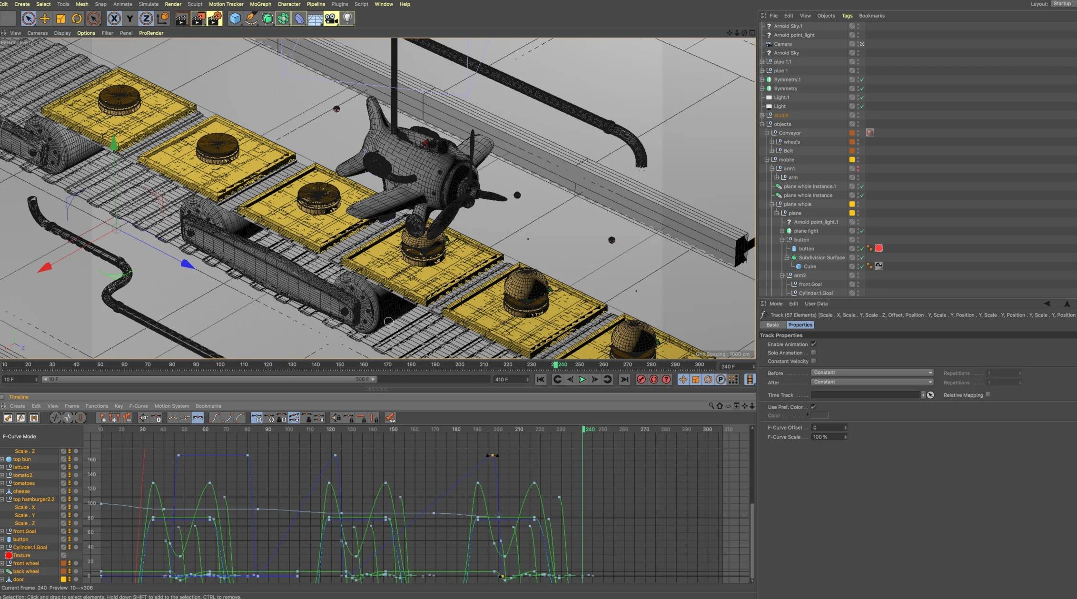Click the orange layer color of Conveyor
This screenshot has height=599, width=1077.
point(852,133)
